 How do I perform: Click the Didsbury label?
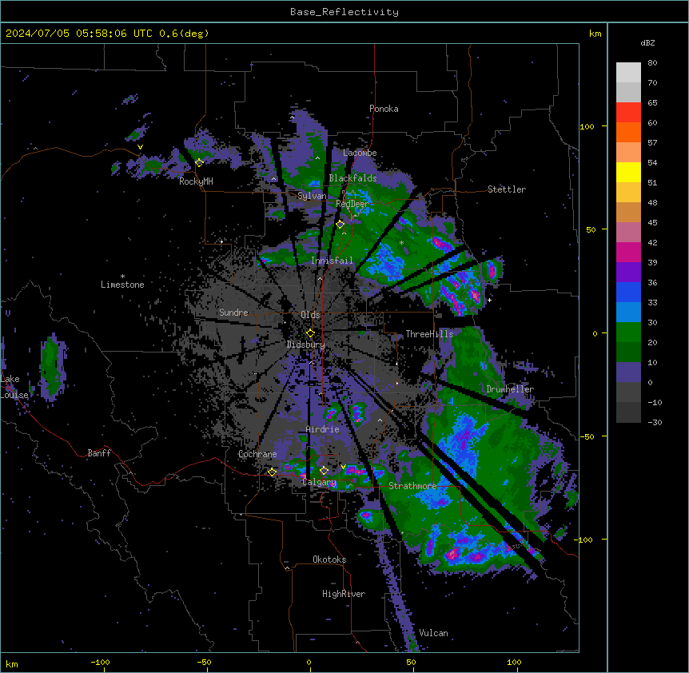point(306,344)
